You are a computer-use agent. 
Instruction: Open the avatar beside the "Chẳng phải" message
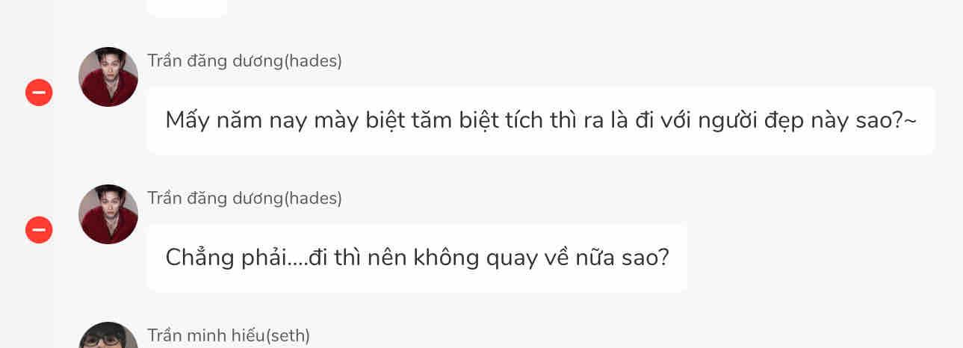[108, 214]
